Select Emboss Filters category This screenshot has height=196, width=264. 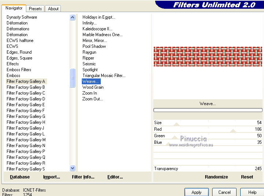click(x=19, y=70)
